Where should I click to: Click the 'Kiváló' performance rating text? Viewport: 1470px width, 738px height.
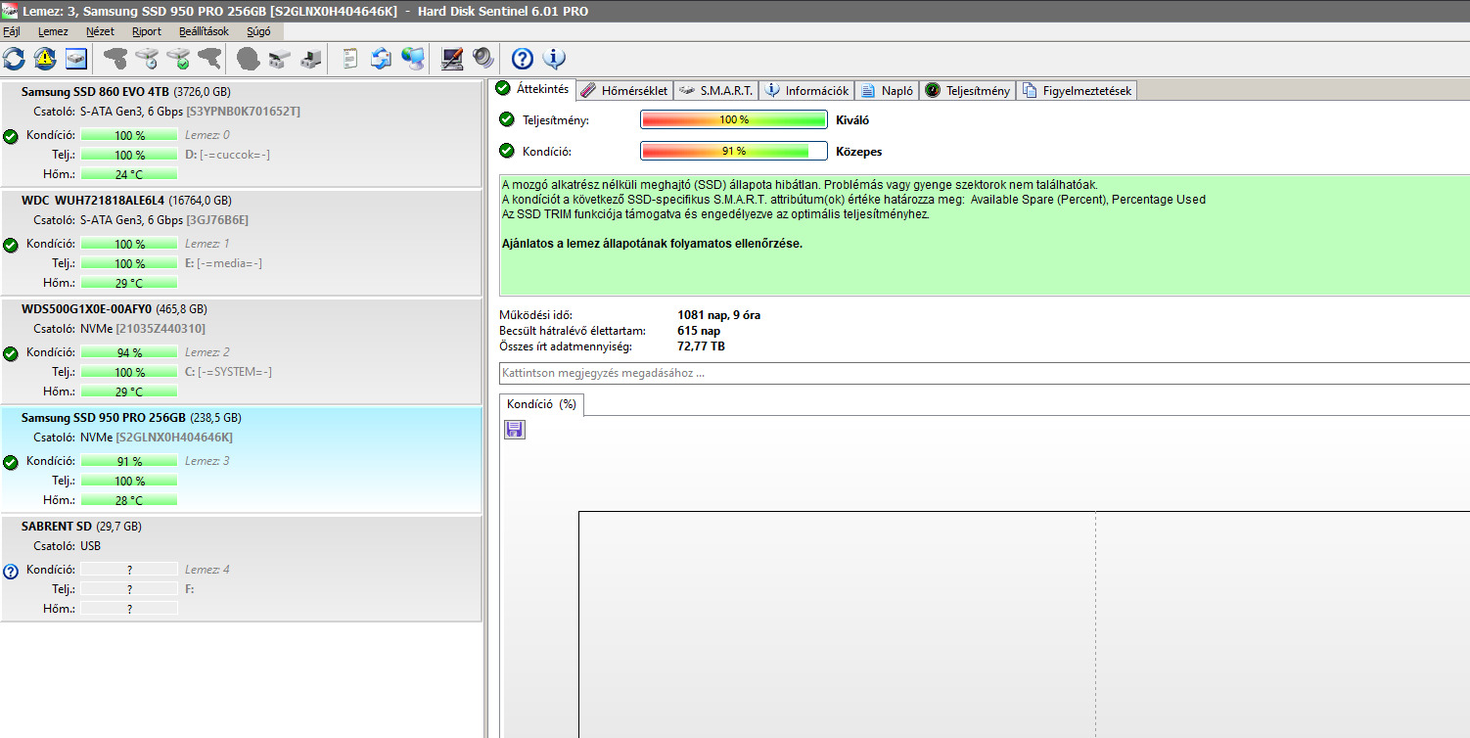(852, 120)
